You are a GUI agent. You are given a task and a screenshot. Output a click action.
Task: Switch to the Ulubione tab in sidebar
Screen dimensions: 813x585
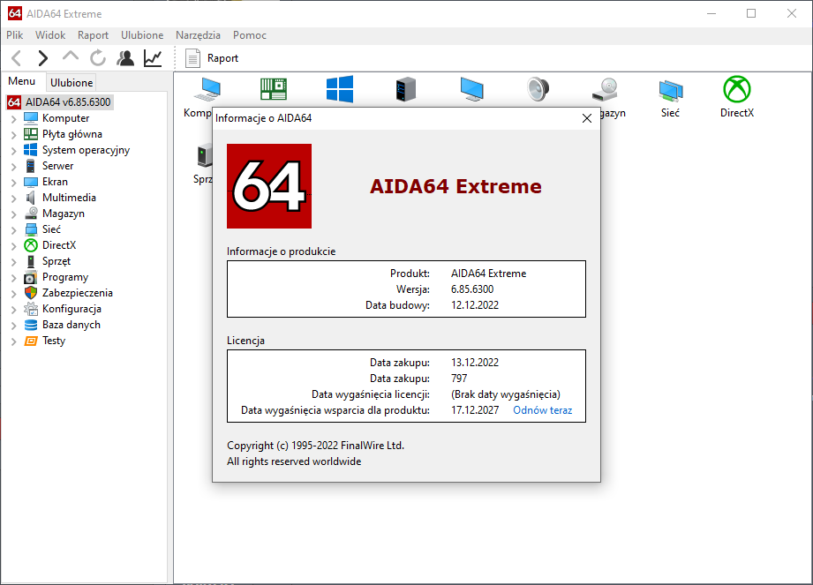click(72, 82)
